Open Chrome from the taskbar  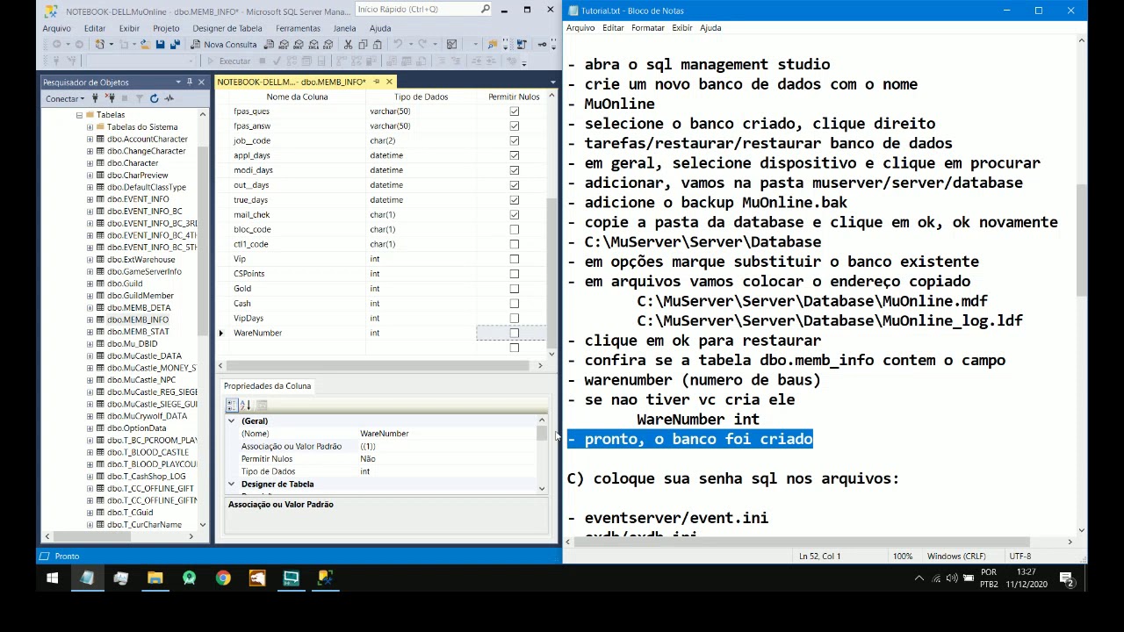coord(223,578)
